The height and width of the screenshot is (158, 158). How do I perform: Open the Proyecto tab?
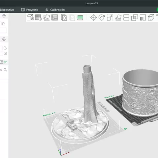coord(30,10)
